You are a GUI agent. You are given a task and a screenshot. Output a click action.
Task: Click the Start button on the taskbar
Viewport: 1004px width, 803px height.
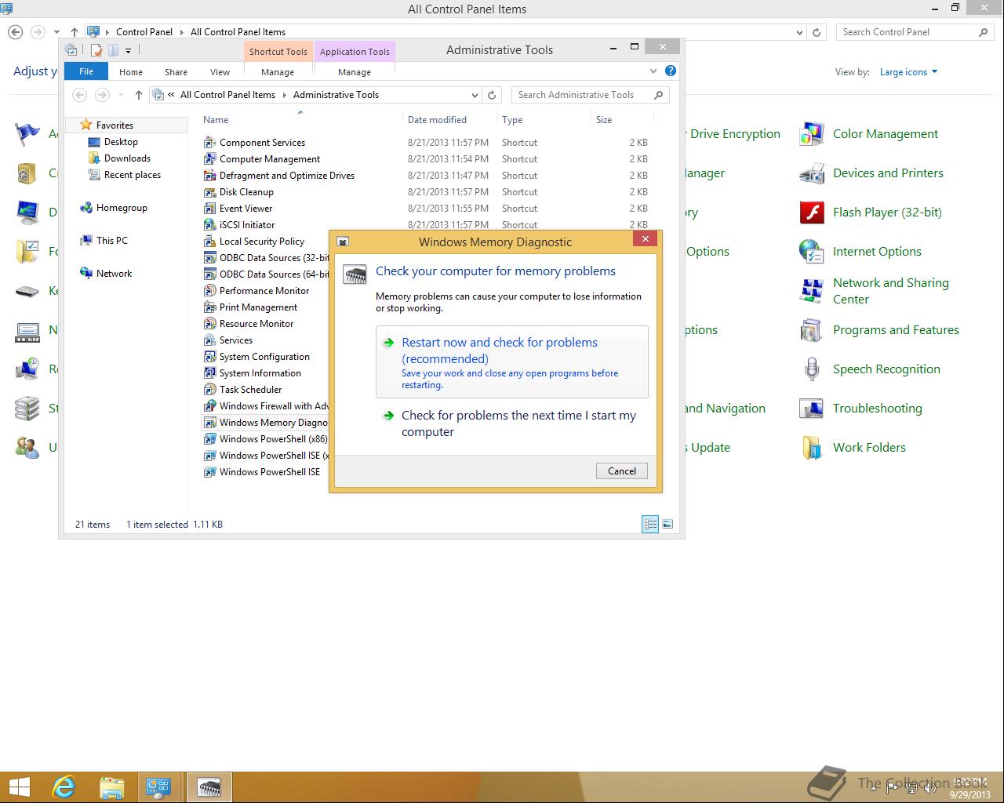pyautogui.click(x=19, y=787)
